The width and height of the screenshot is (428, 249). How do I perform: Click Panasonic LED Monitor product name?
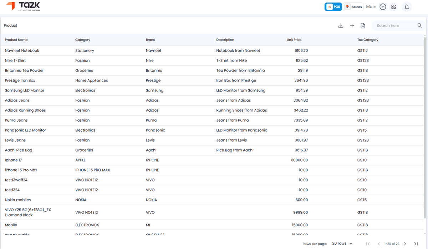pyautogui.click(x=25, y=130)
